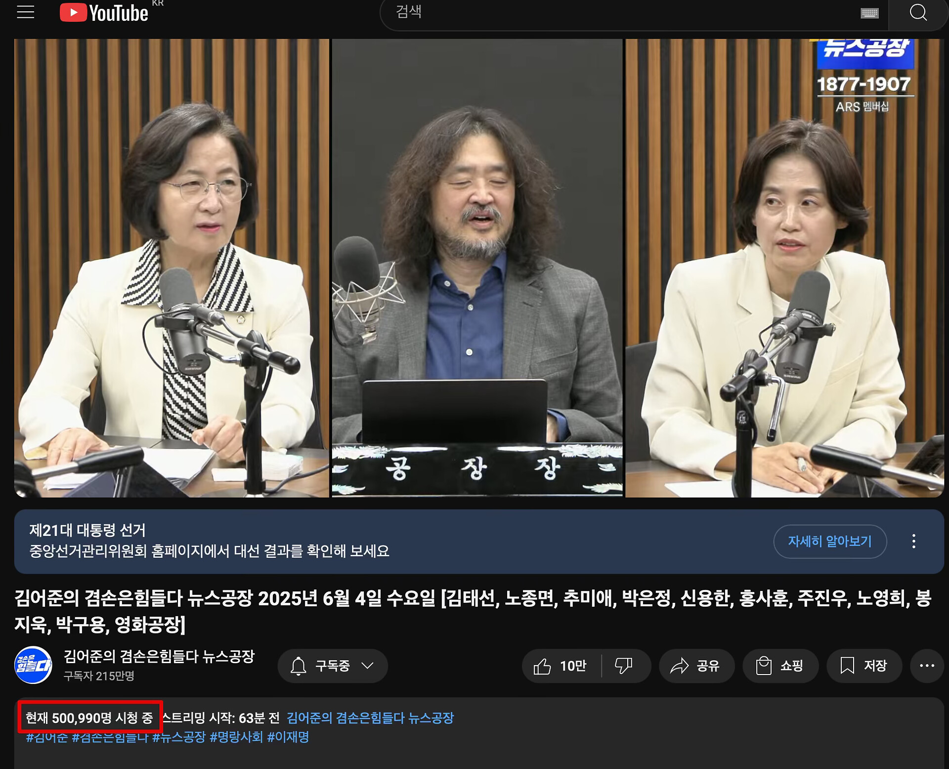Click the #명랑사회 hashtag link

(236, 737)
